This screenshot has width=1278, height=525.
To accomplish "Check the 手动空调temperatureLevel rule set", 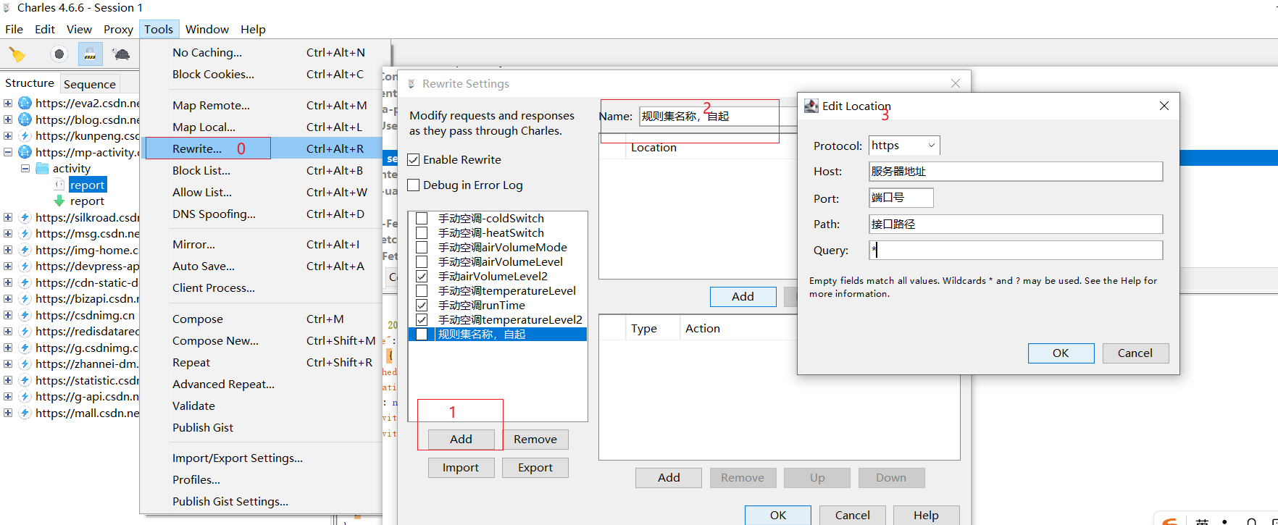I will click(x=422, y=290).
